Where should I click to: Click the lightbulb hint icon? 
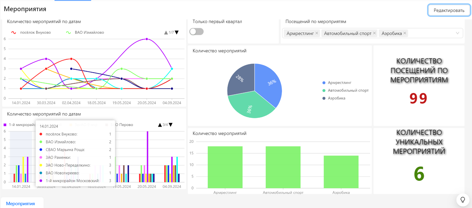(x=463, y=200)
